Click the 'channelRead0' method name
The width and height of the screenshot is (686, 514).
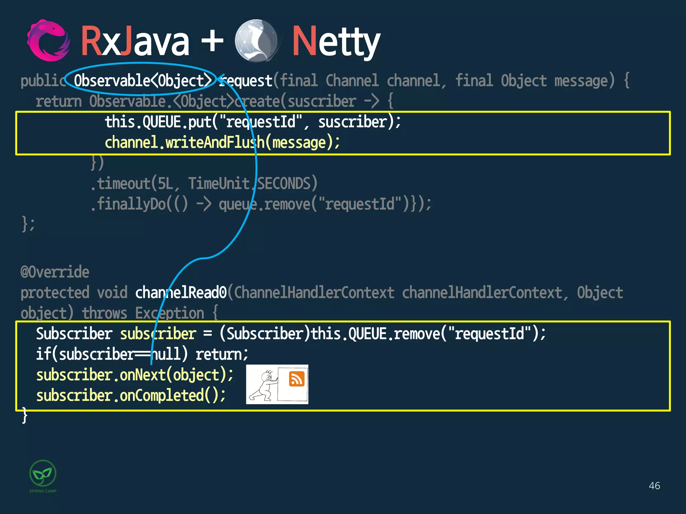[181, 292]
